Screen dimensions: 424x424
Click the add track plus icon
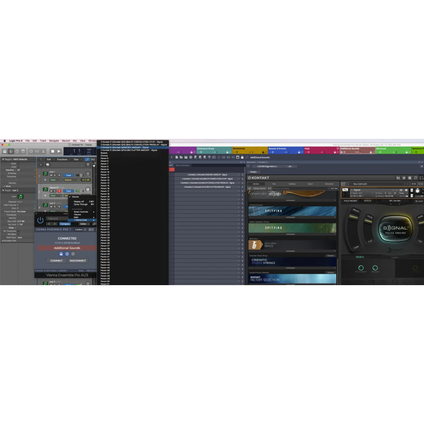(x=40, y=165)
